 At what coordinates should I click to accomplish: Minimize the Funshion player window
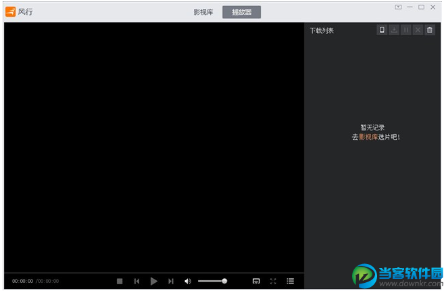pyautogui.click(x=410, y=7)
